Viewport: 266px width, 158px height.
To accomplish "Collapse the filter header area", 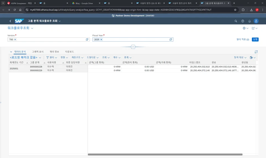I will tap(133, 47).
